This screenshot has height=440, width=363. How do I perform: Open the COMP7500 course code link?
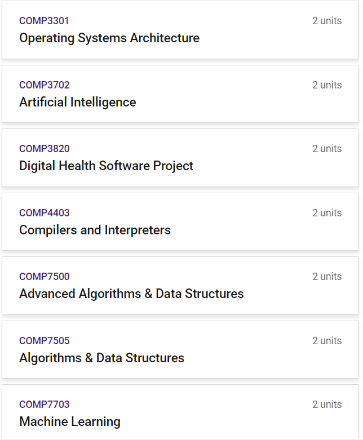[45, 277]
